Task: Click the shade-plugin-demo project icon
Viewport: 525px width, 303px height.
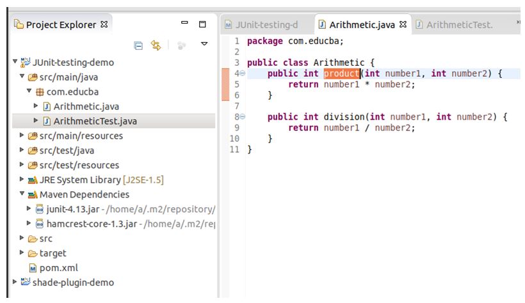Action: click(26, 282)
